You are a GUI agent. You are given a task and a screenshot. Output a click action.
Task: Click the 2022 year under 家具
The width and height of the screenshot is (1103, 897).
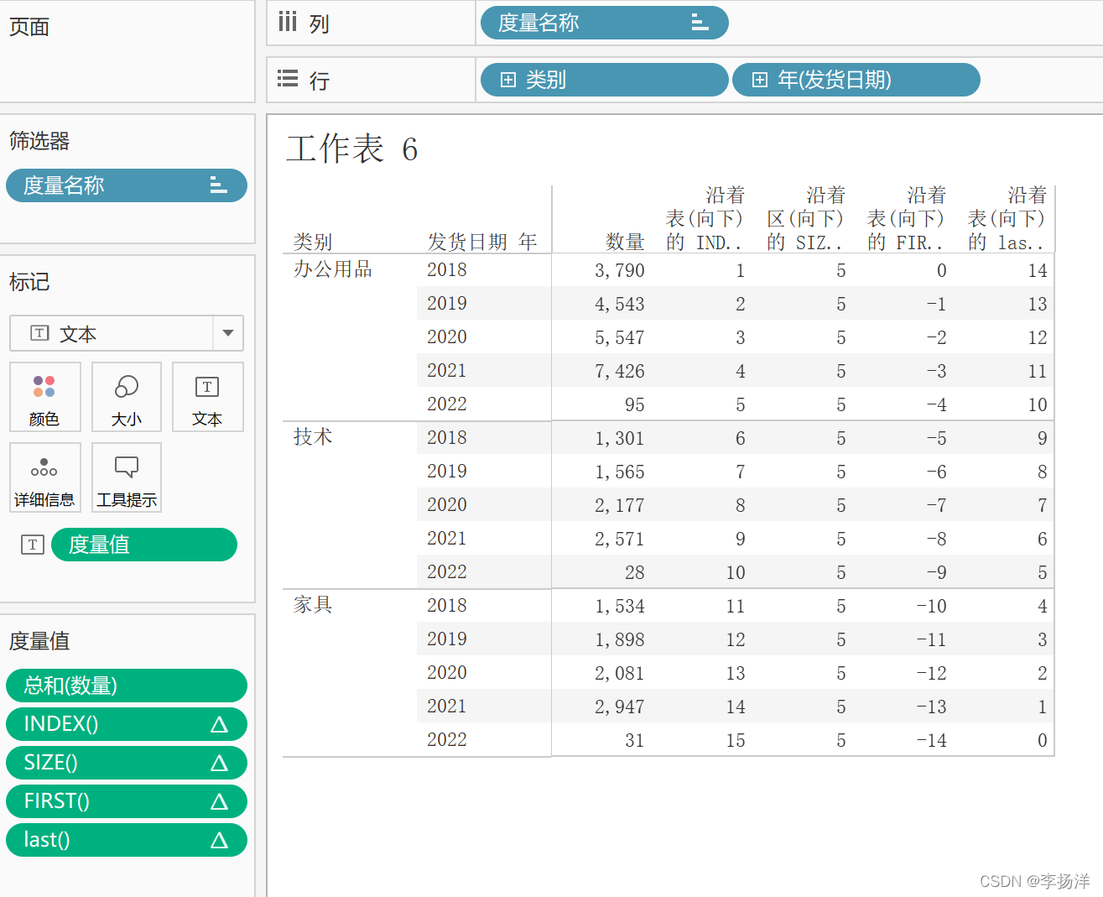click(x=447, y=739)
